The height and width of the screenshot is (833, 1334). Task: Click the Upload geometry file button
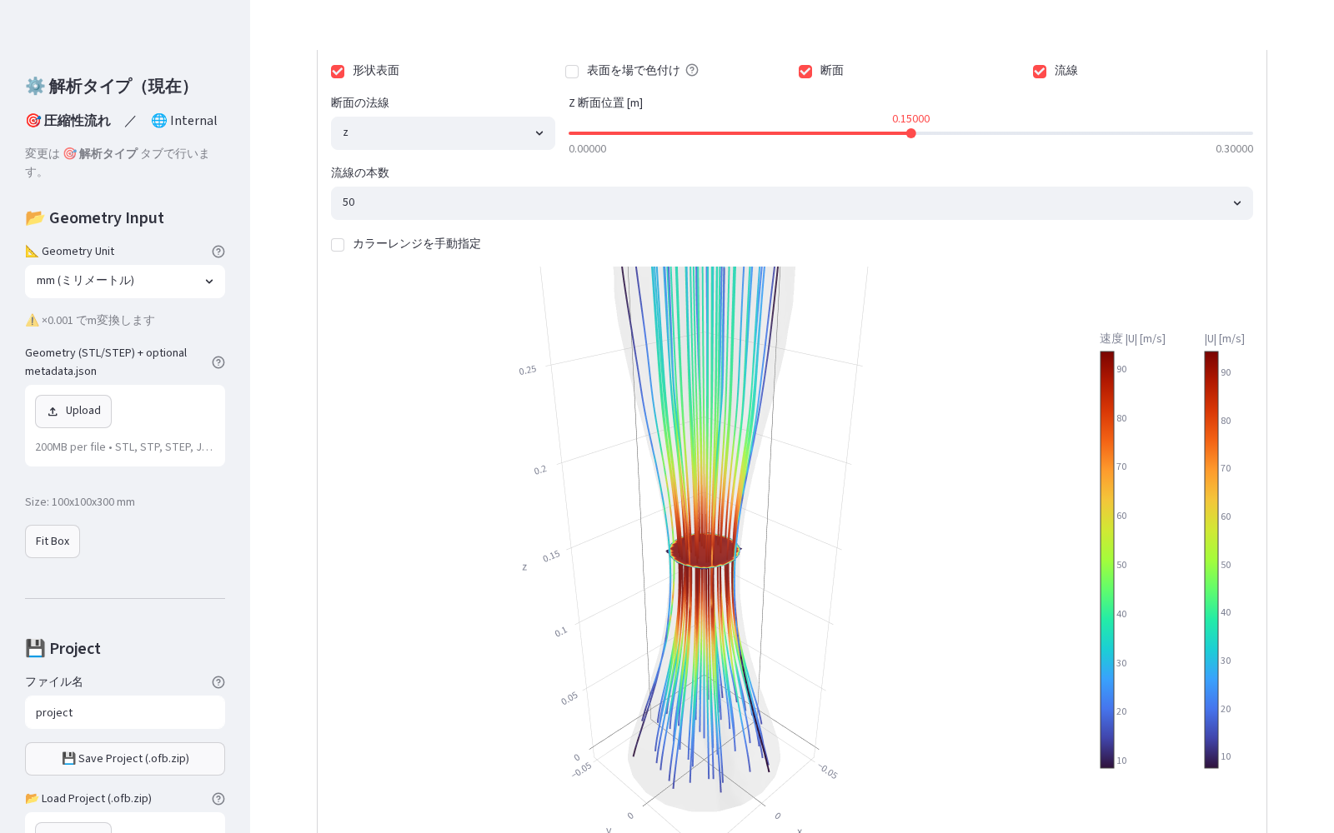pyautogui.click(x=73, y=412)
